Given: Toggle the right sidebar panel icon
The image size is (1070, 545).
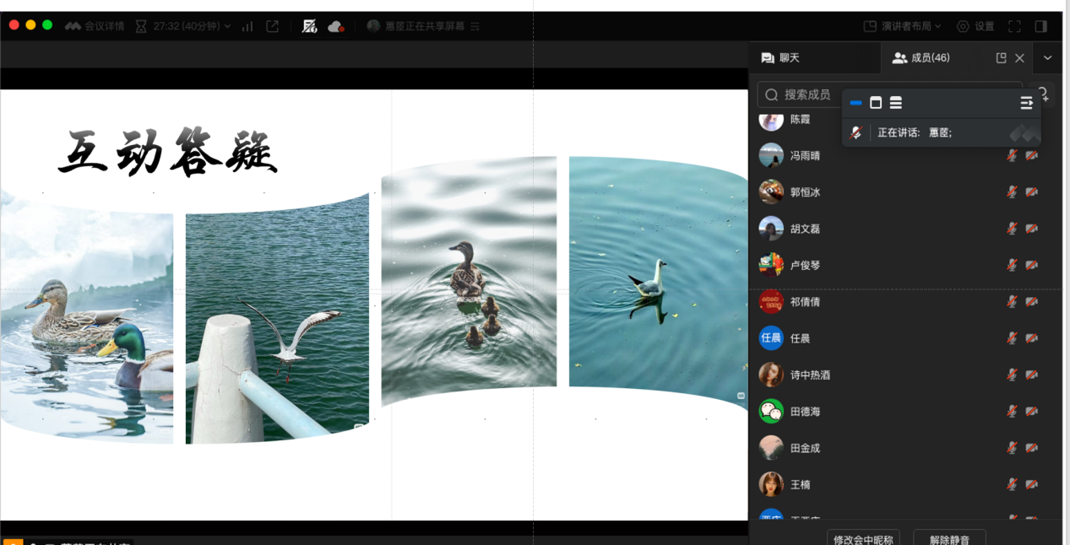Looking at the screenshot, I should tap(1041, 26).
